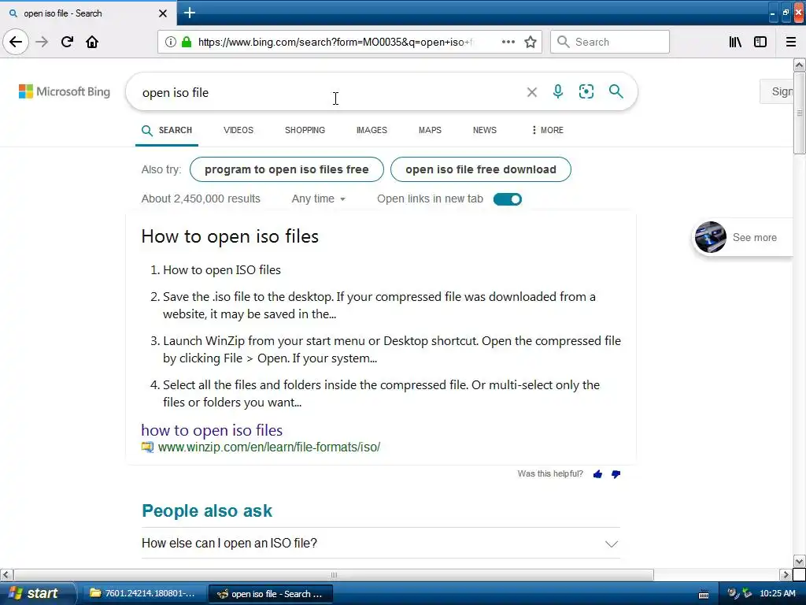Click the winzip result favicon
Viewport: 806px width, 605px height.
[x=147, y=447]
